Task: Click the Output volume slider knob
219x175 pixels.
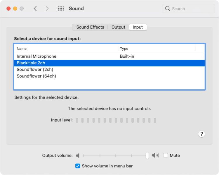Action: click(x=147, y=156)
